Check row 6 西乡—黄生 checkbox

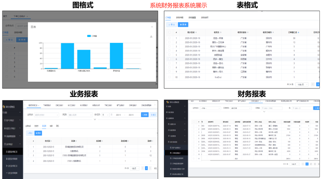tap(169, 59)
